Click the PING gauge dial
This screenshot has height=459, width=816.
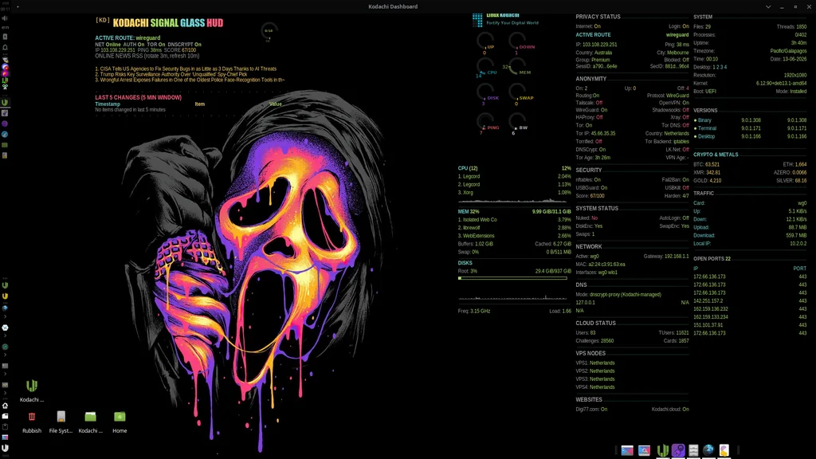coord(485,122)
